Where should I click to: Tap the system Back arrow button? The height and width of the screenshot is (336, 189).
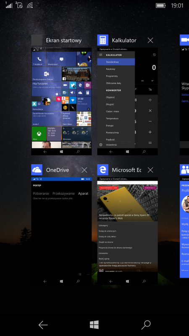click(x=43, y=325)
